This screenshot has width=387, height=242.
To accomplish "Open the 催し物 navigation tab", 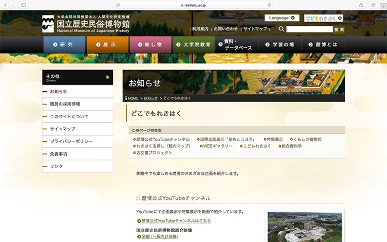I will tap(150, 45).
